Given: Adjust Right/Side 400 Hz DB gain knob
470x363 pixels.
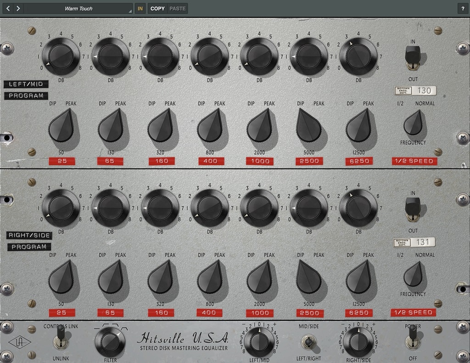Looking at the screenshot, I should [210, 208].
